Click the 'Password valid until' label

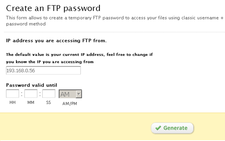pyautogui.click(x=31, y=85)
